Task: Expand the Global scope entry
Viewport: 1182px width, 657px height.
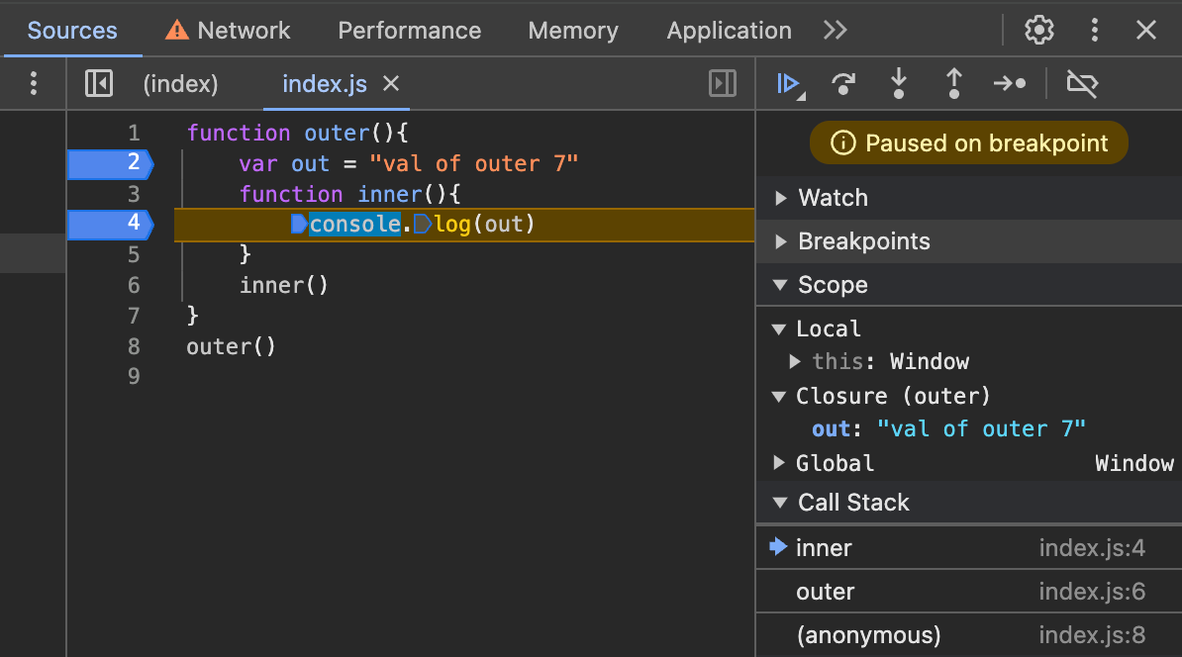Action: pyautogui.click(x=781, y=462)
